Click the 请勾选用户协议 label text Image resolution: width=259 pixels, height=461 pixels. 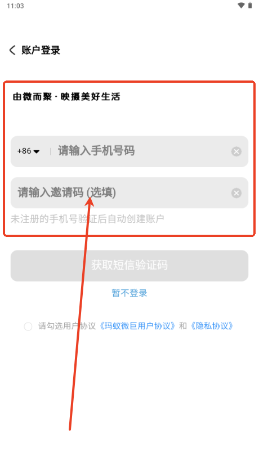(x=67, y=326)
